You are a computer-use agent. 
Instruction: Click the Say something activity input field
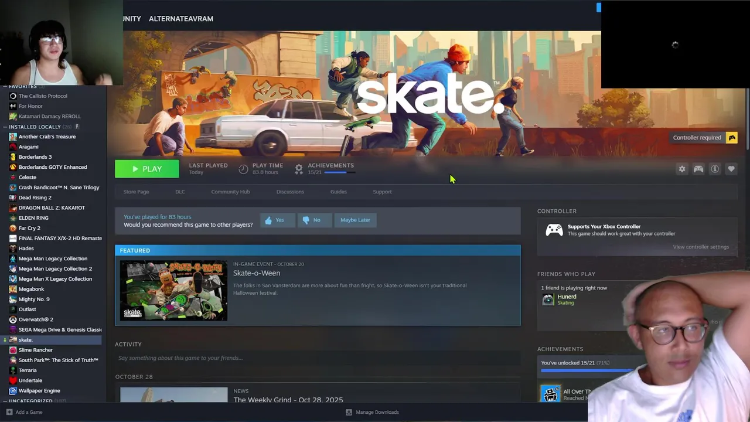coord(318,358)
